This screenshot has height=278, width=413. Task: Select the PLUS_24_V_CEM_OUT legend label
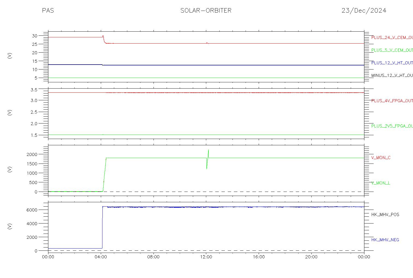[x=392, y=38]
